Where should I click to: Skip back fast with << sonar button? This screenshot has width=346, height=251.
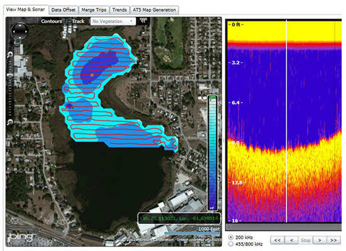click(x=277, y=240)
